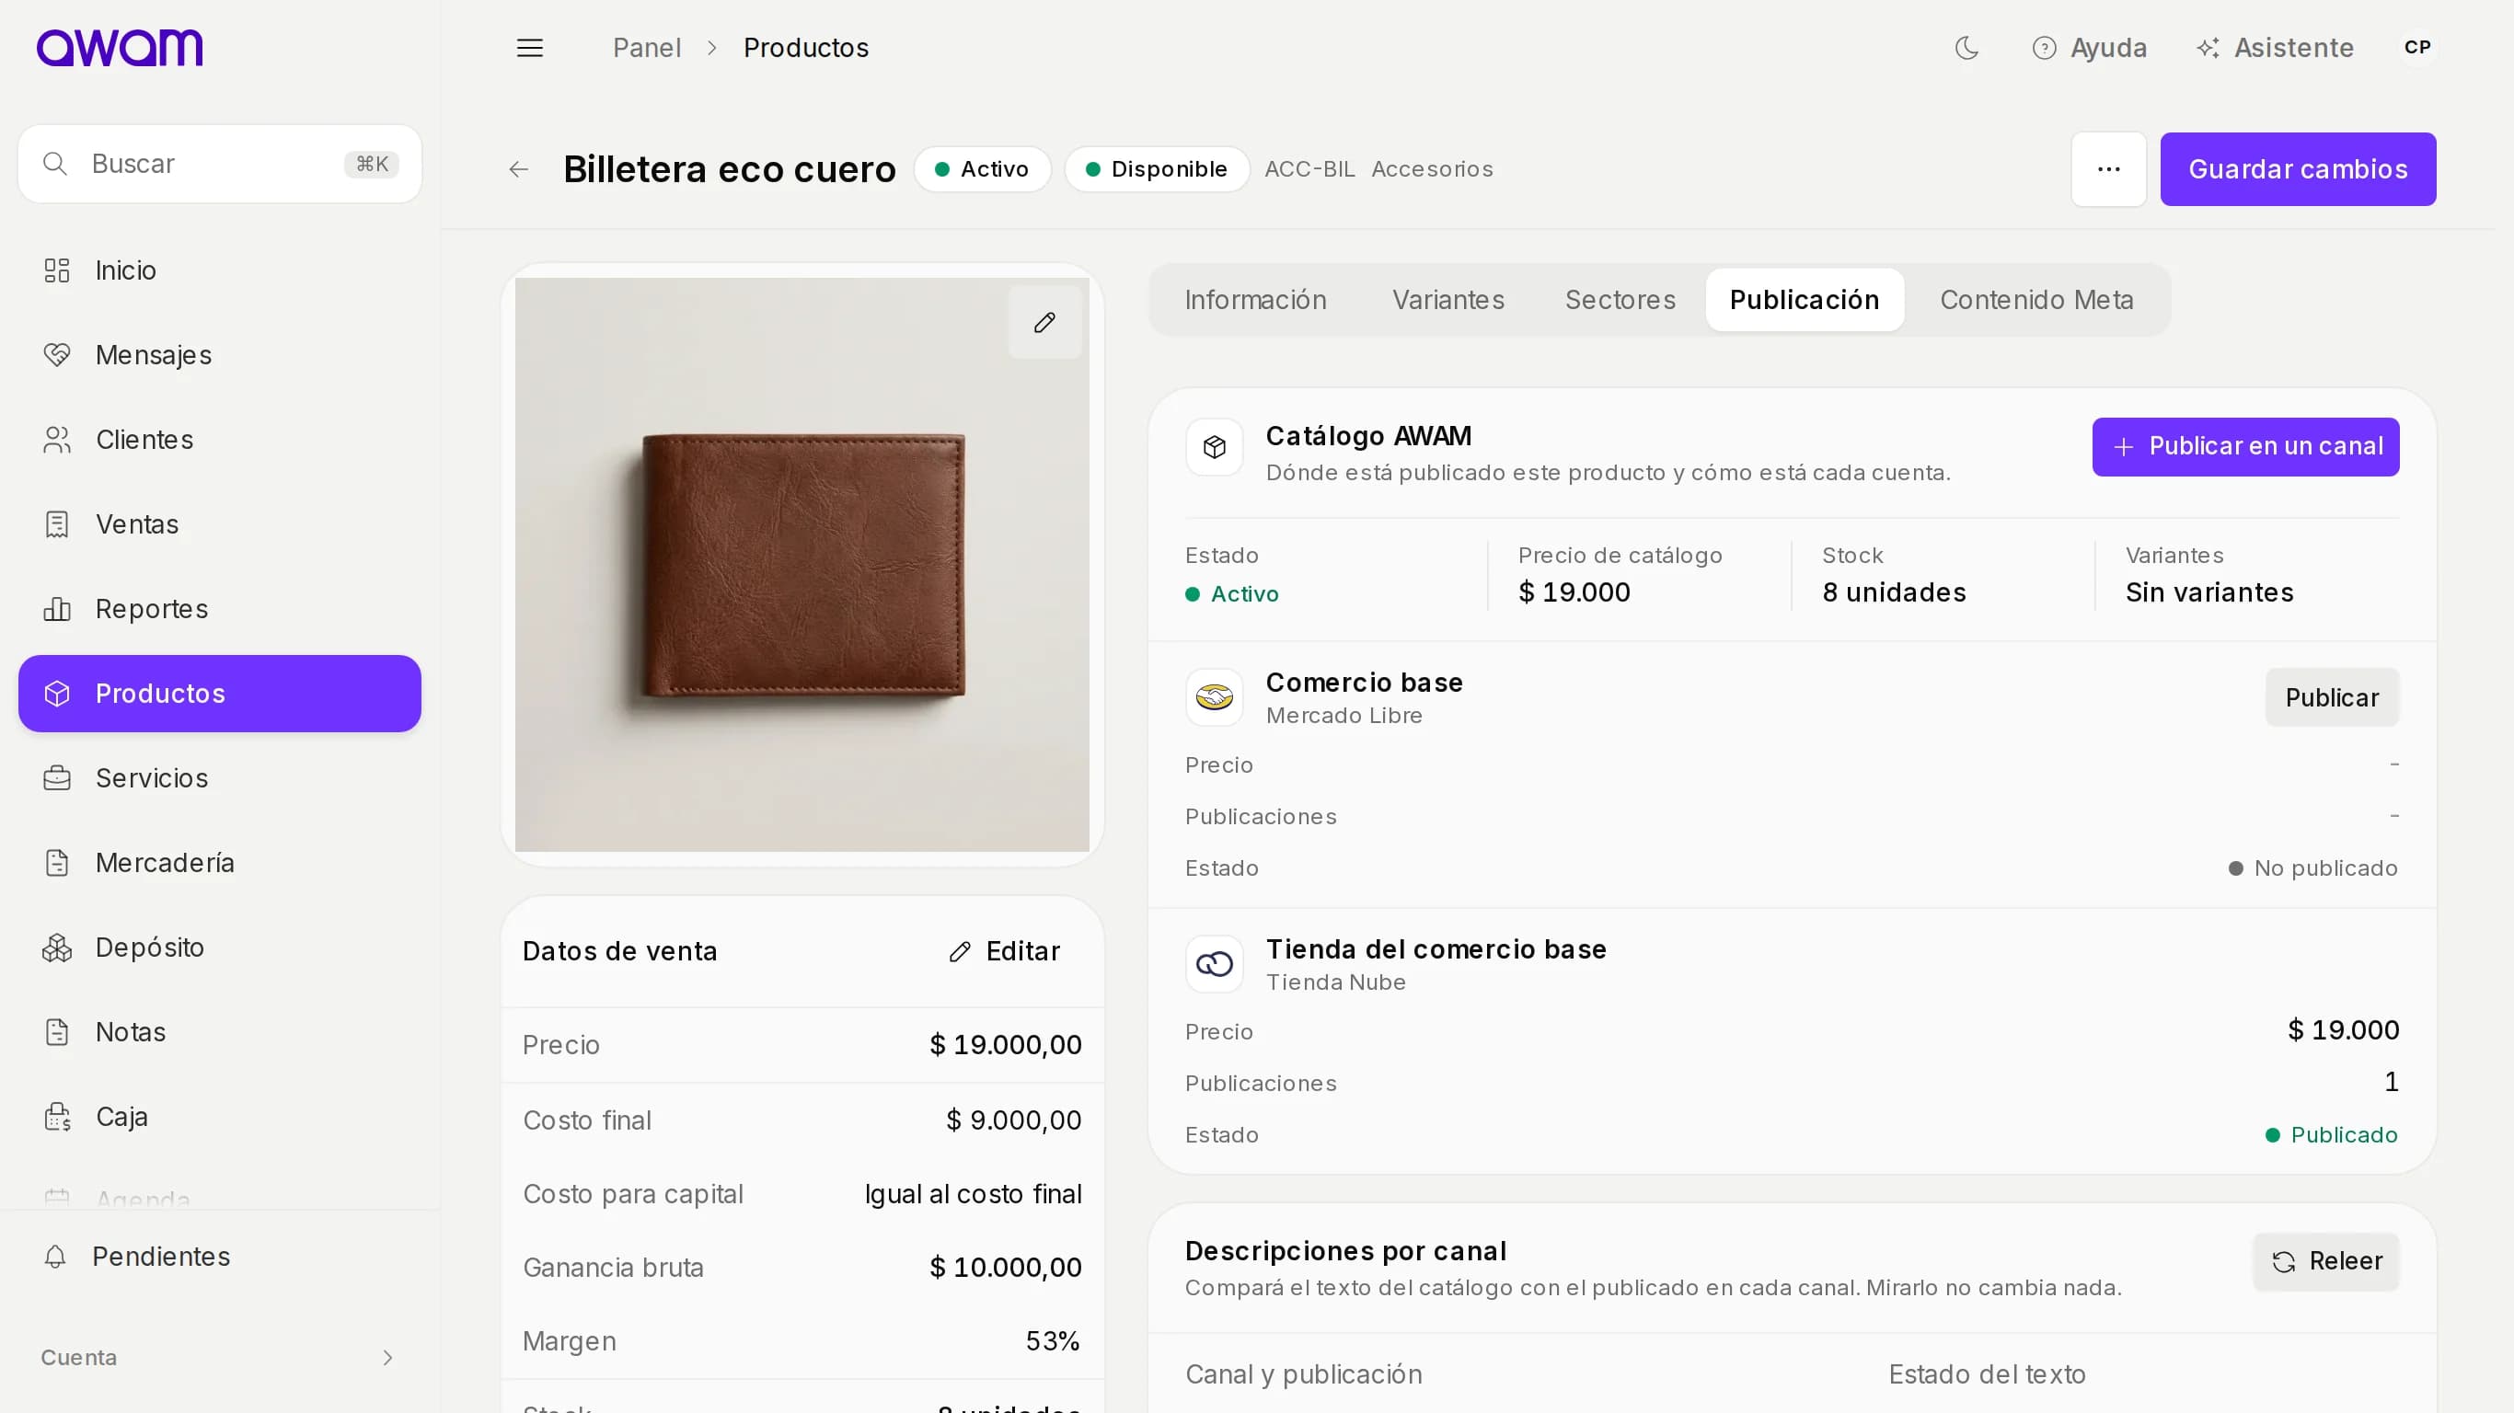2514x1413 pixels.
Task: Click the Canal y publicación column header
Action: coord(1303,1375)
